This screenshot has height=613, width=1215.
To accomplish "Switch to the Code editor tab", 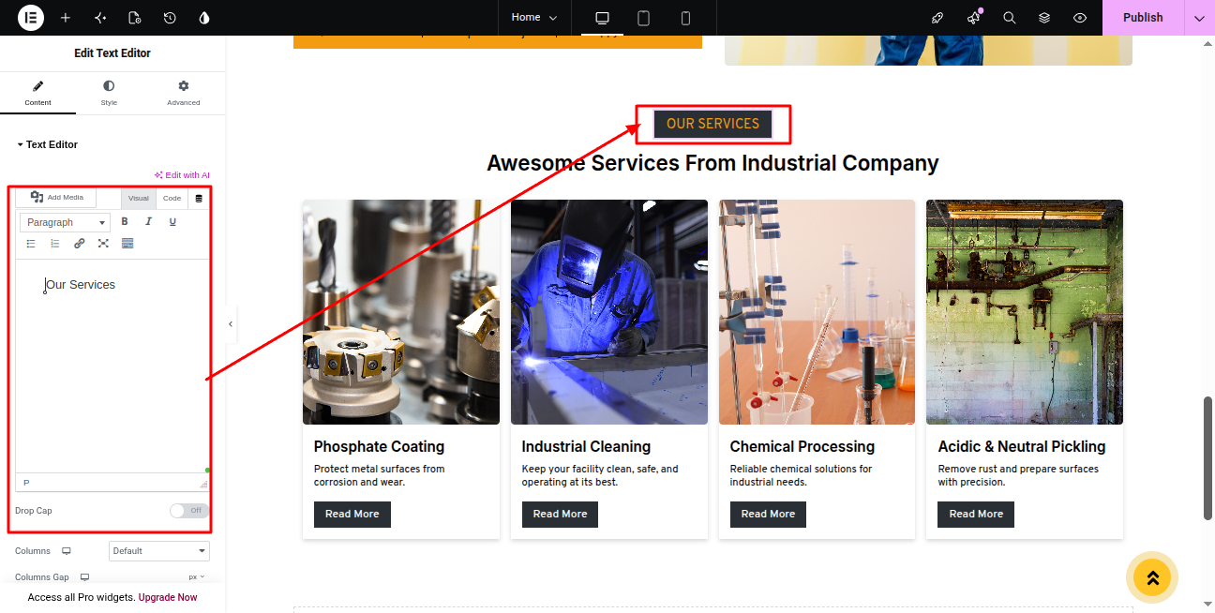I will click(172, 199).
